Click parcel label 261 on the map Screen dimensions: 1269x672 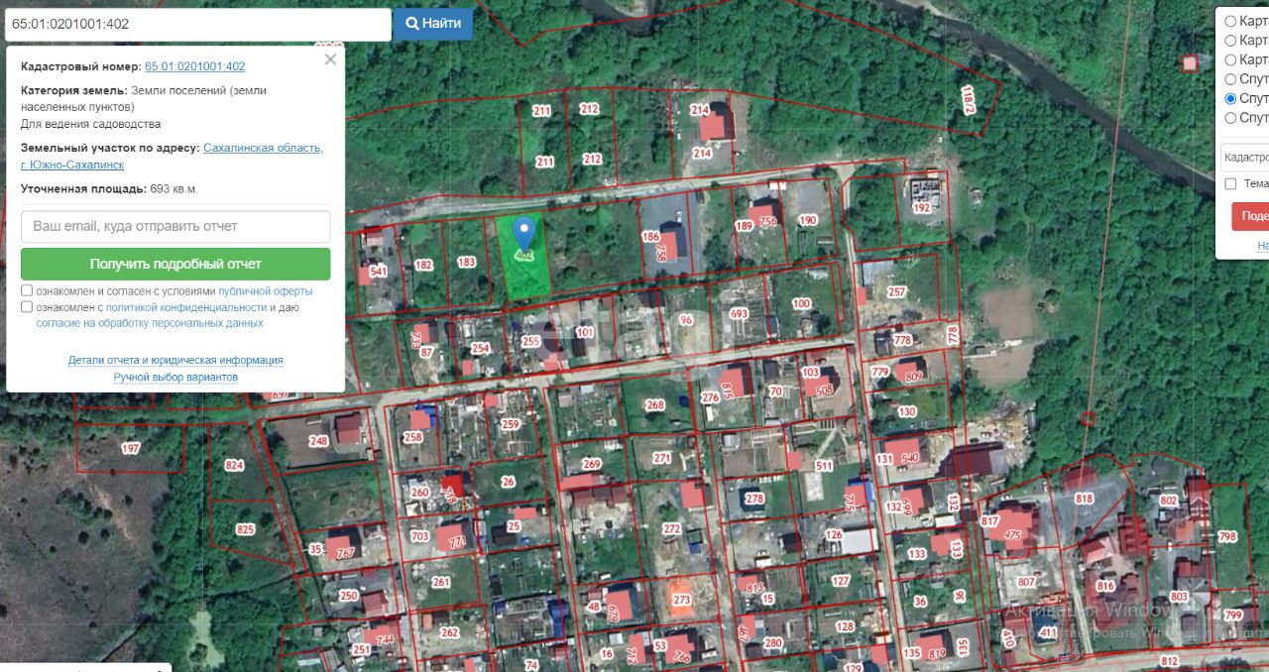pos(441,583)
